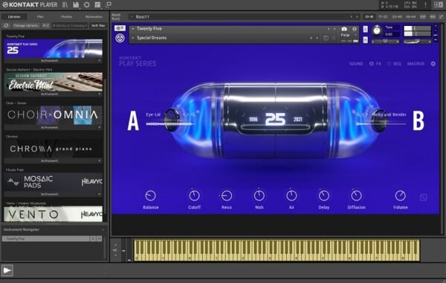446x283 pixels.
Task: Click the Vento library banner thumbnail
Action: 54,214
